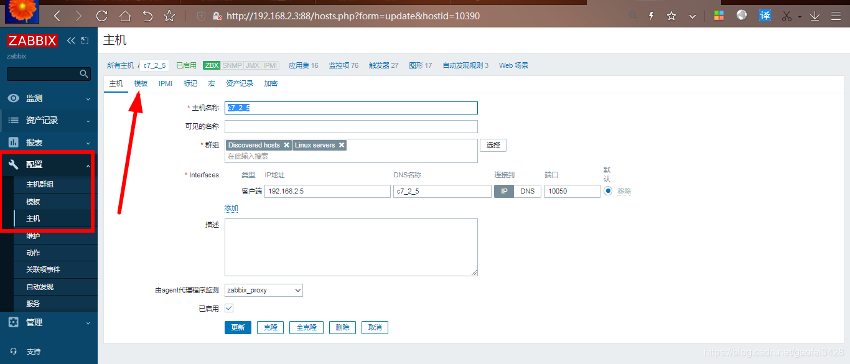Switch to the 加密 tab
The image size is (850, 364).
[x=271, y=83]
